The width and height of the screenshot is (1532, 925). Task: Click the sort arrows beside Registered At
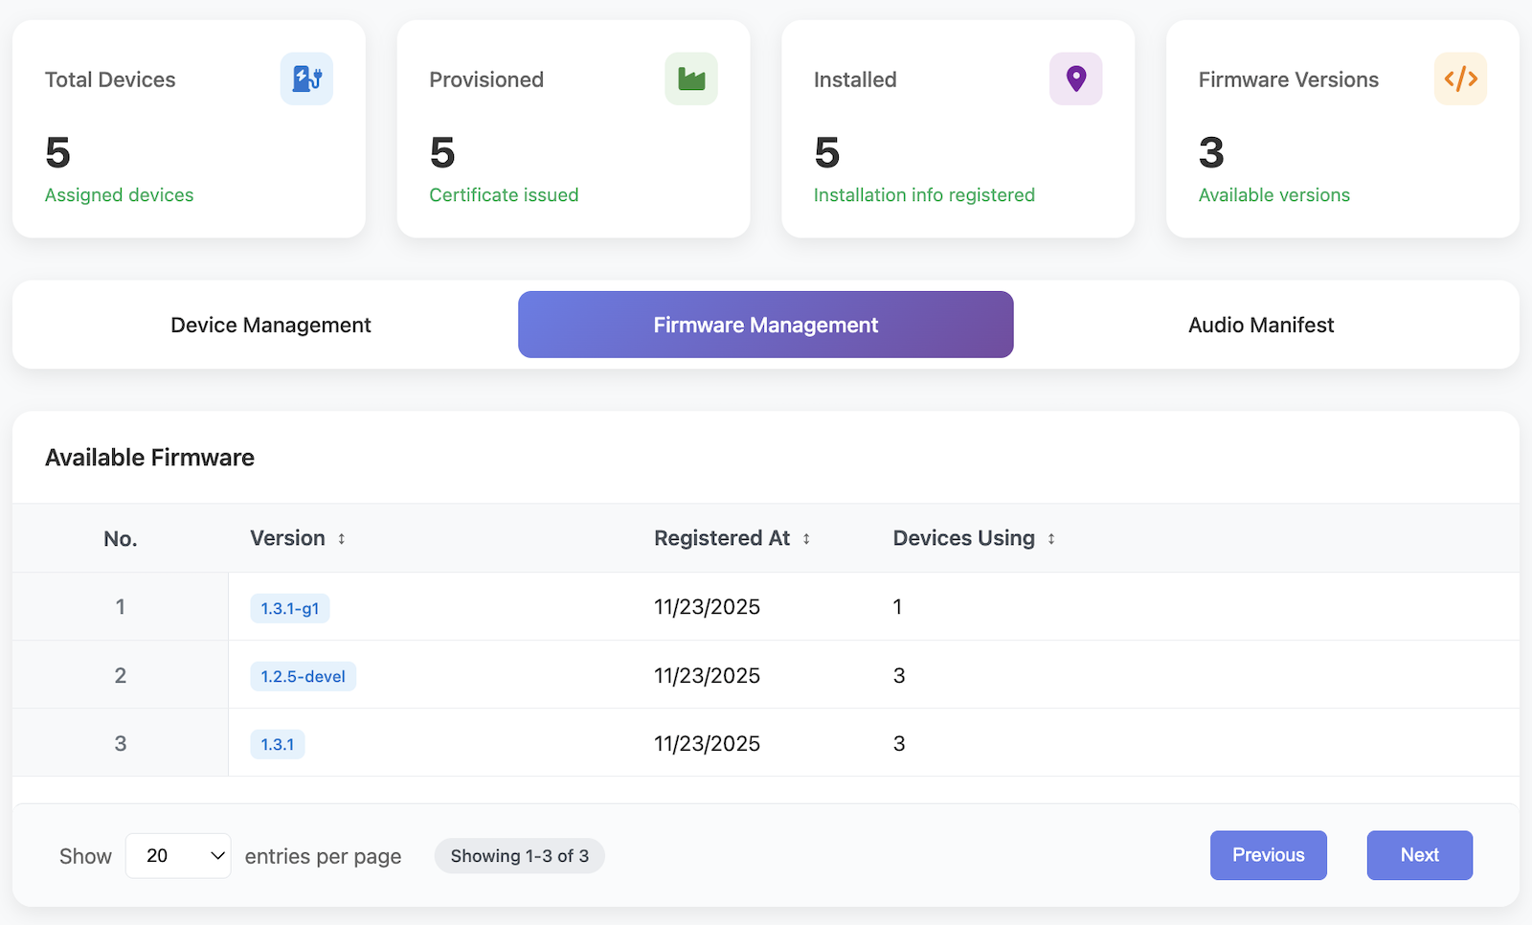pos(805,538)
